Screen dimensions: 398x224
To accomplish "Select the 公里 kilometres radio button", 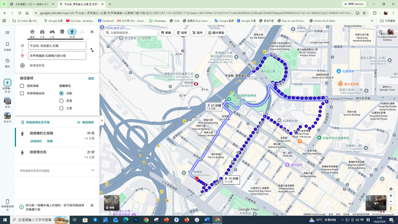I will pos(61,108).
